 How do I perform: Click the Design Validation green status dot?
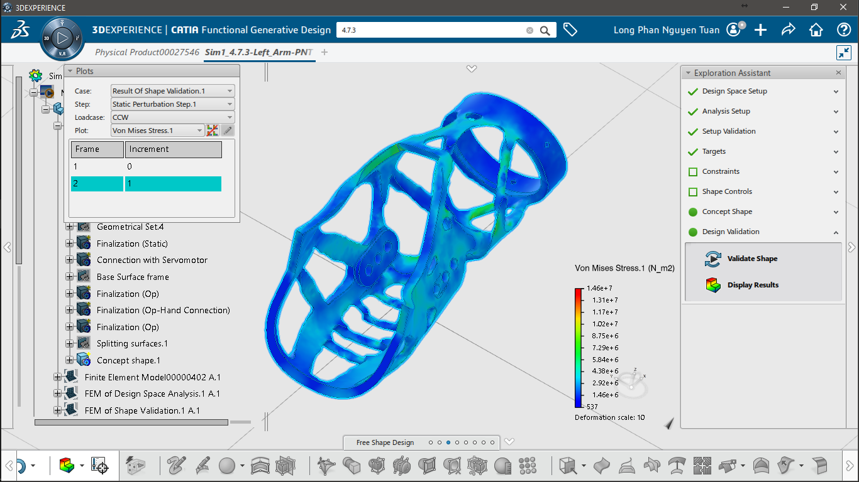tap(693, 232)
